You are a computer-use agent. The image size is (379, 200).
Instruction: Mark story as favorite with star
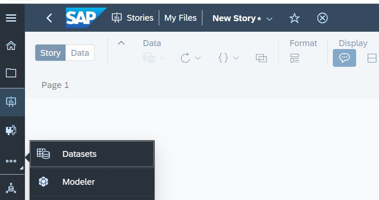point(294,18)
